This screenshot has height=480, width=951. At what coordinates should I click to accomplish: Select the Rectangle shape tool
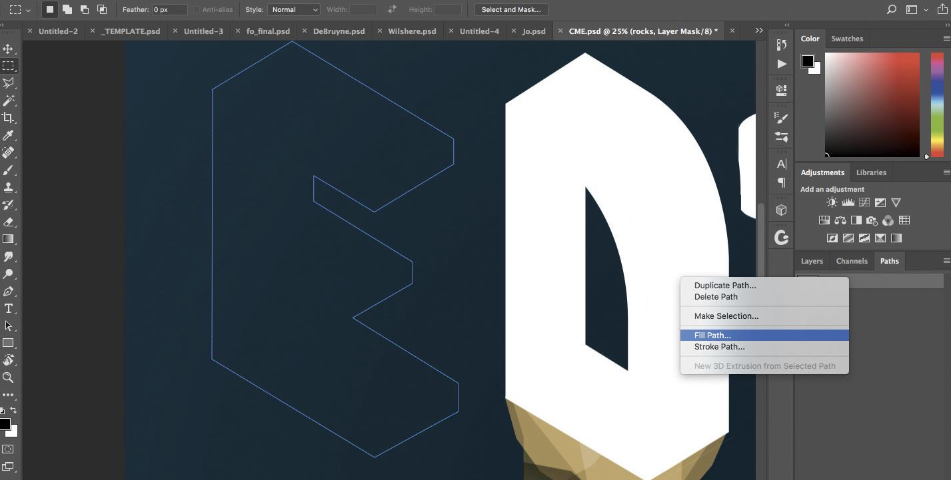coord(9,343)
